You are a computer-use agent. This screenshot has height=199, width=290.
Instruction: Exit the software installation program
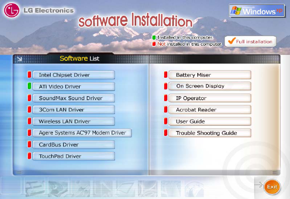click(x=272, y=187)
